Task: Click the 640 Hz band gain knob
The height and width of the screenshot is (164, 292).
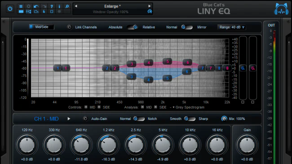Action: click(81, 145)
